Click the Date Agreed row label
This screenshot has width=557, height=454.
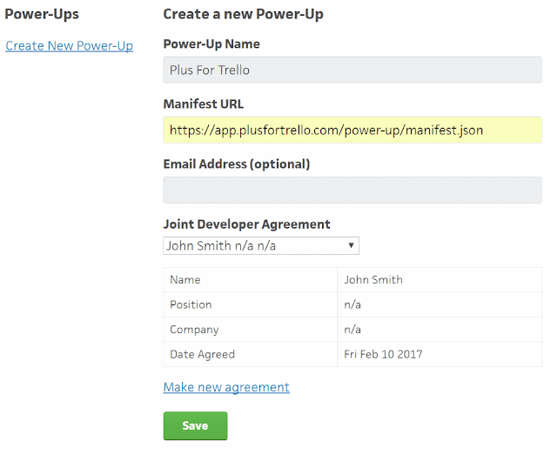tap(203, 354)
